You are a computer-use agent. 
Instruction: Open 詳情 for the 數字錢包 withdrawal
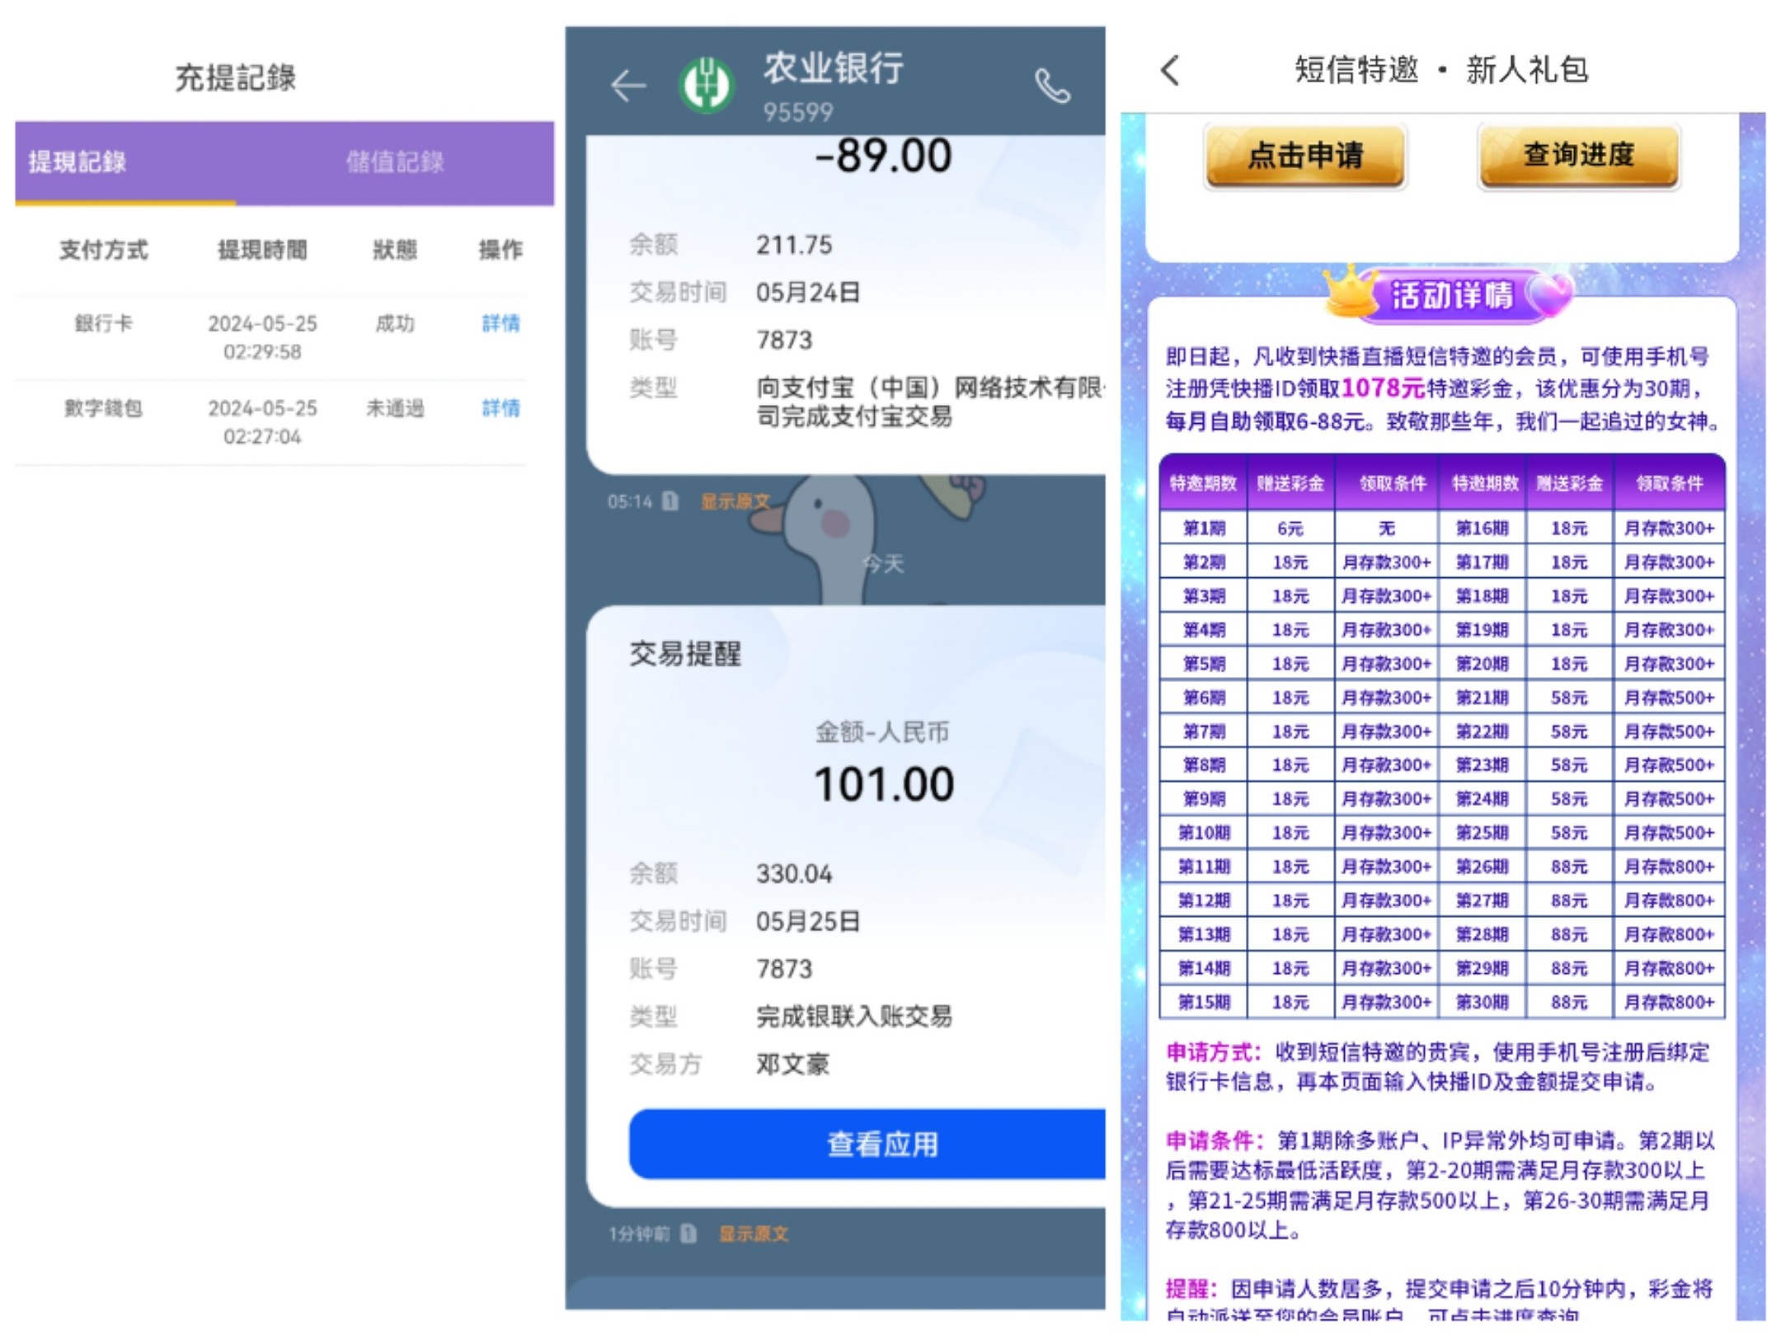pos(500,408)
